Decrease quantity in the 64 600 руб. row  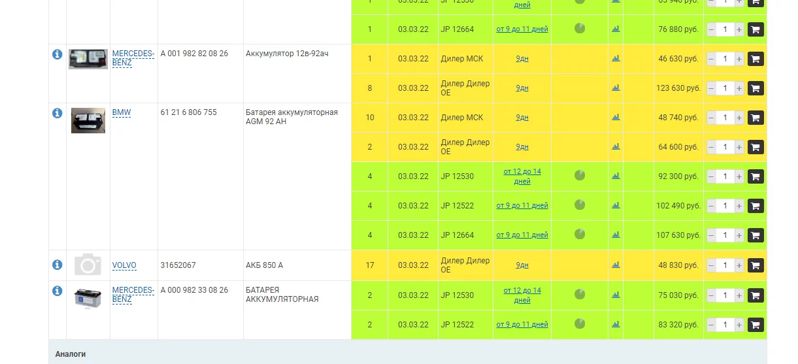(711, 147)
